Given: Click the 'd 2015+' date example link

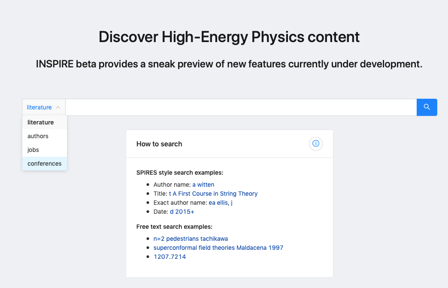Looking at the screenshot, I should 182,212.
